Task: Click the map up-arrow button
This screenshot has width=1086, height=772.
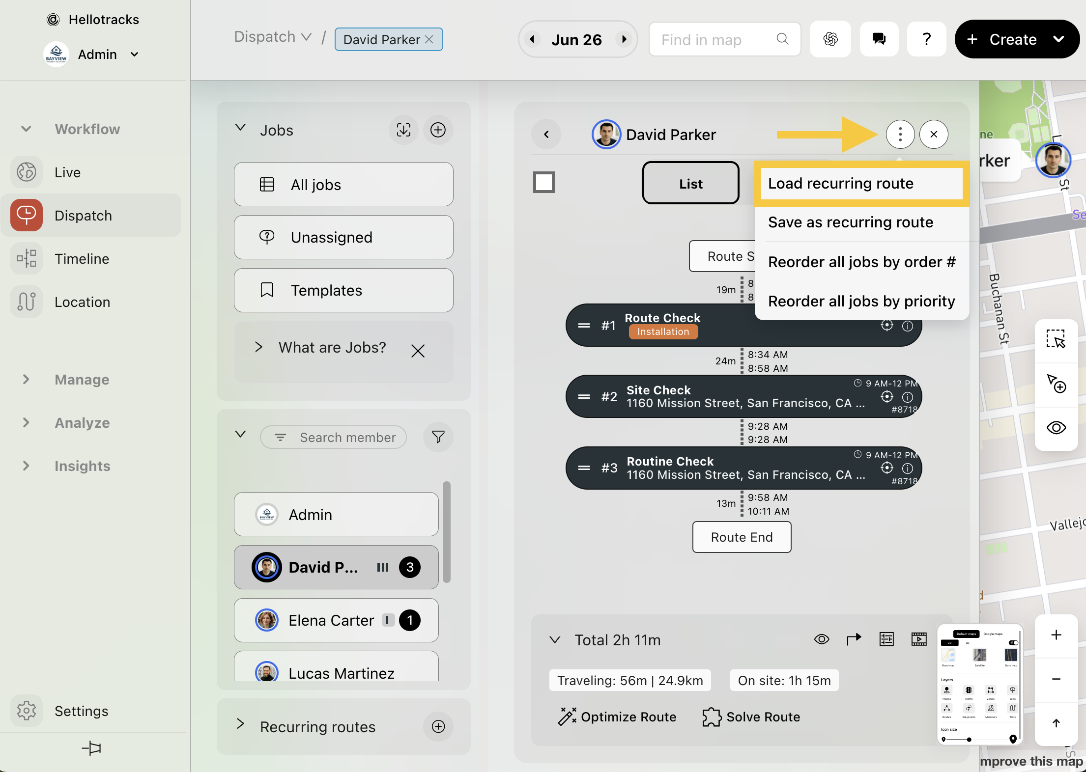Action: (1056, 722)
